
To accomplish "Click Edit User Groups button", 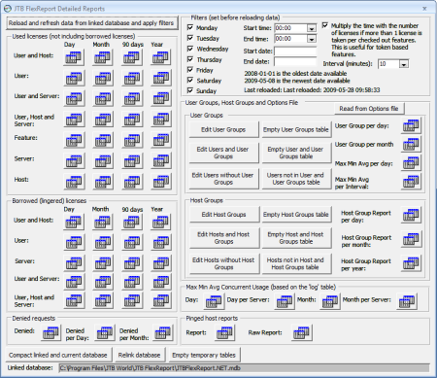I will click(x=223, y=129).
